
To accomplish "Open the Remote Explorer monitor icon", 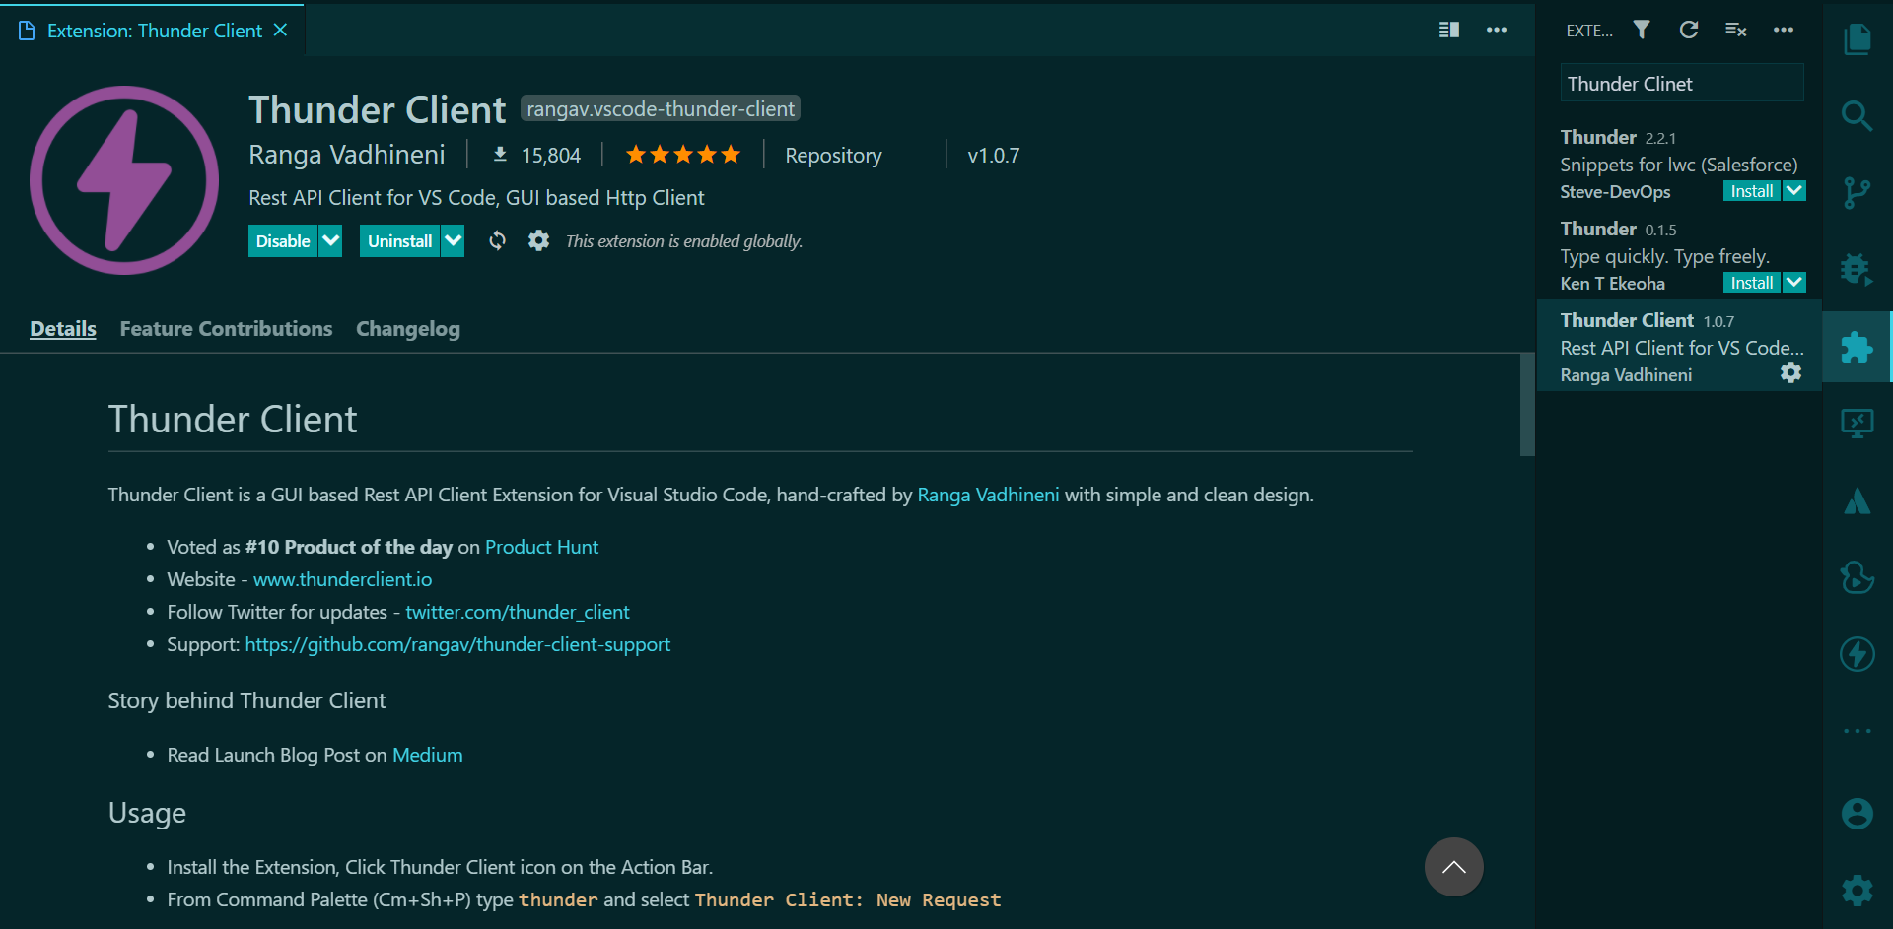I will (1858, 424).
